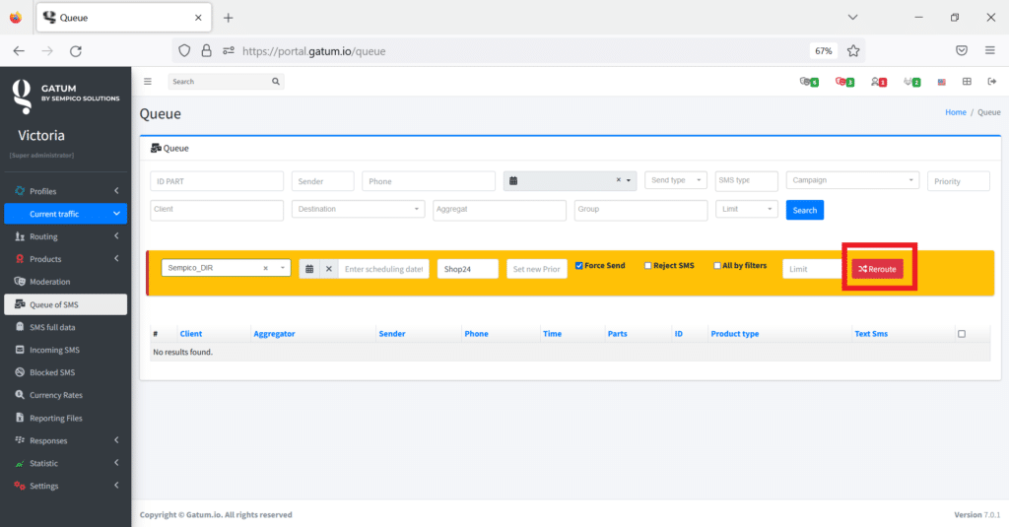The width and height of the screenshot is (1009, 527).
Task: Open Limit dropdown in filters
Action: [747, 209]
